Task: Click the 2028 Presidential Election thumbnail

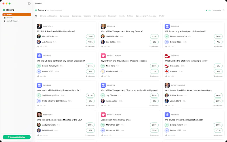Action: 39,26
